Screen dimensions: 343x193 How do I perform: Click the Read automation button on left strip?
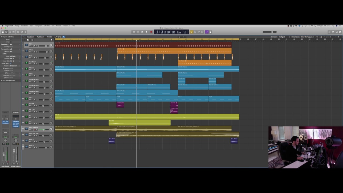[5, 137]
